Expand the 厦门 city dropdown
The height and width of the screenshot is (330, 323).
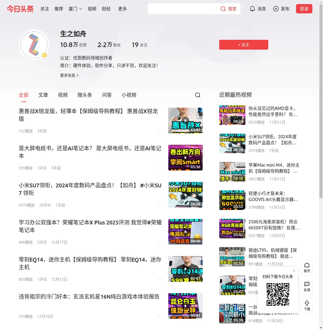[x=75, y=9]
